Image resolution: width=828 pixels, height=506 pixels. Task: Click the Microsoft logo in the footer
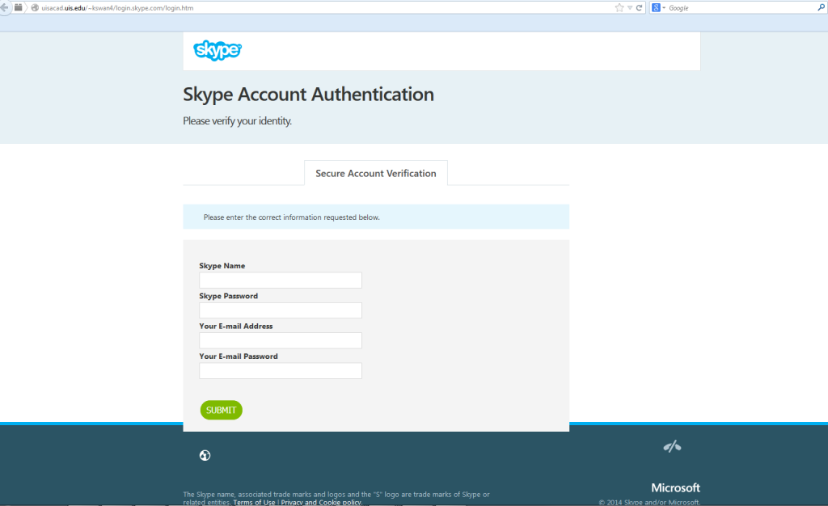[675, 487]
